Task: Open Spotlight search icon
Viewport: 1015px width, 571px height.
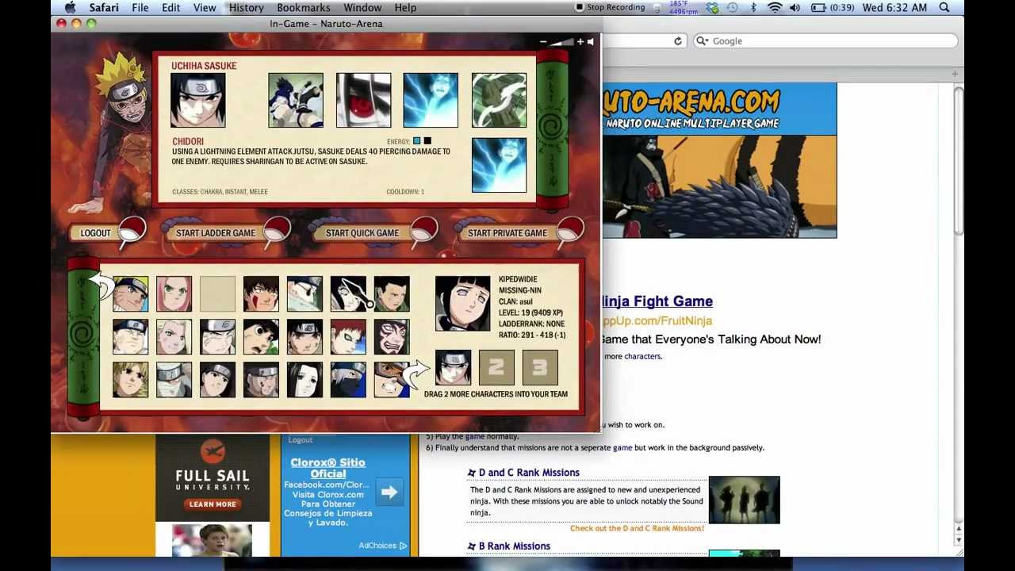Action: click(944, 8)
